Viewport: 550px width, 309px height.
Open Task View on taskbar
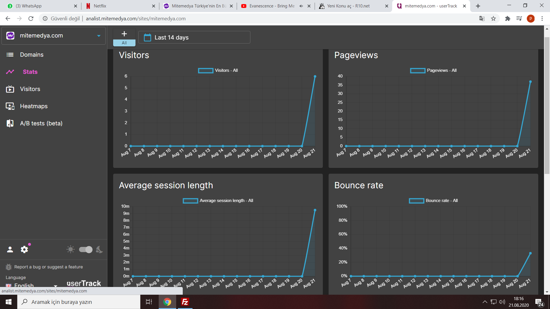pos(149,302)
